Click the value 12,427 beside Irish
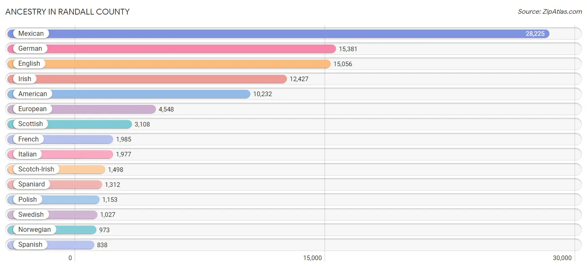This screenshot has width=587, height=268. pyautogui.click(x=299, y=79)
